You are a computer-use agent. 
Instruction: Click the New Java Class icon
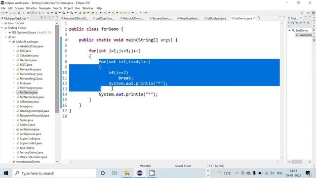click(84, 13)
